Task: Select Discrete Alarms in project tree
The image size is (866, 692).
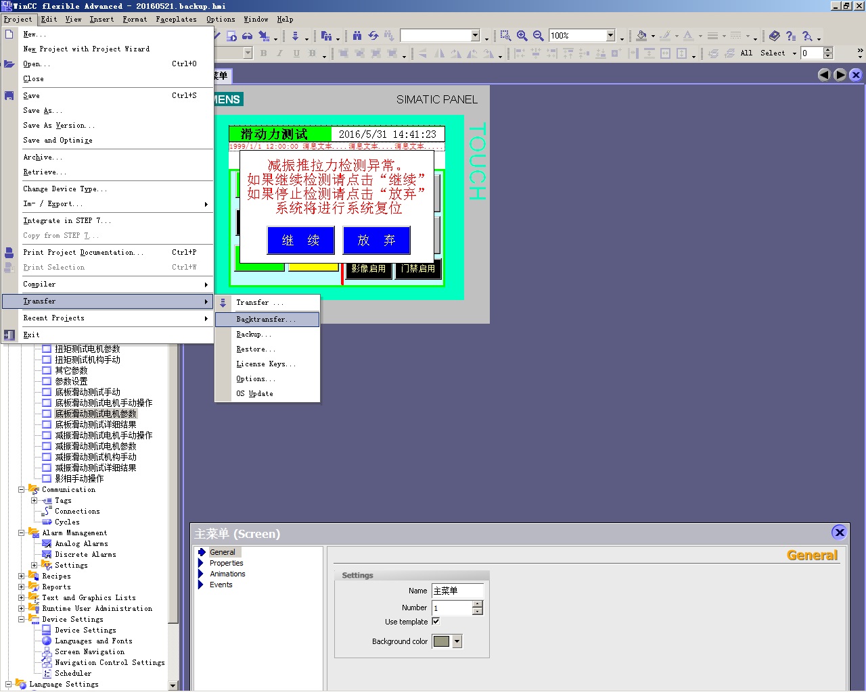Action: [85, 554]
